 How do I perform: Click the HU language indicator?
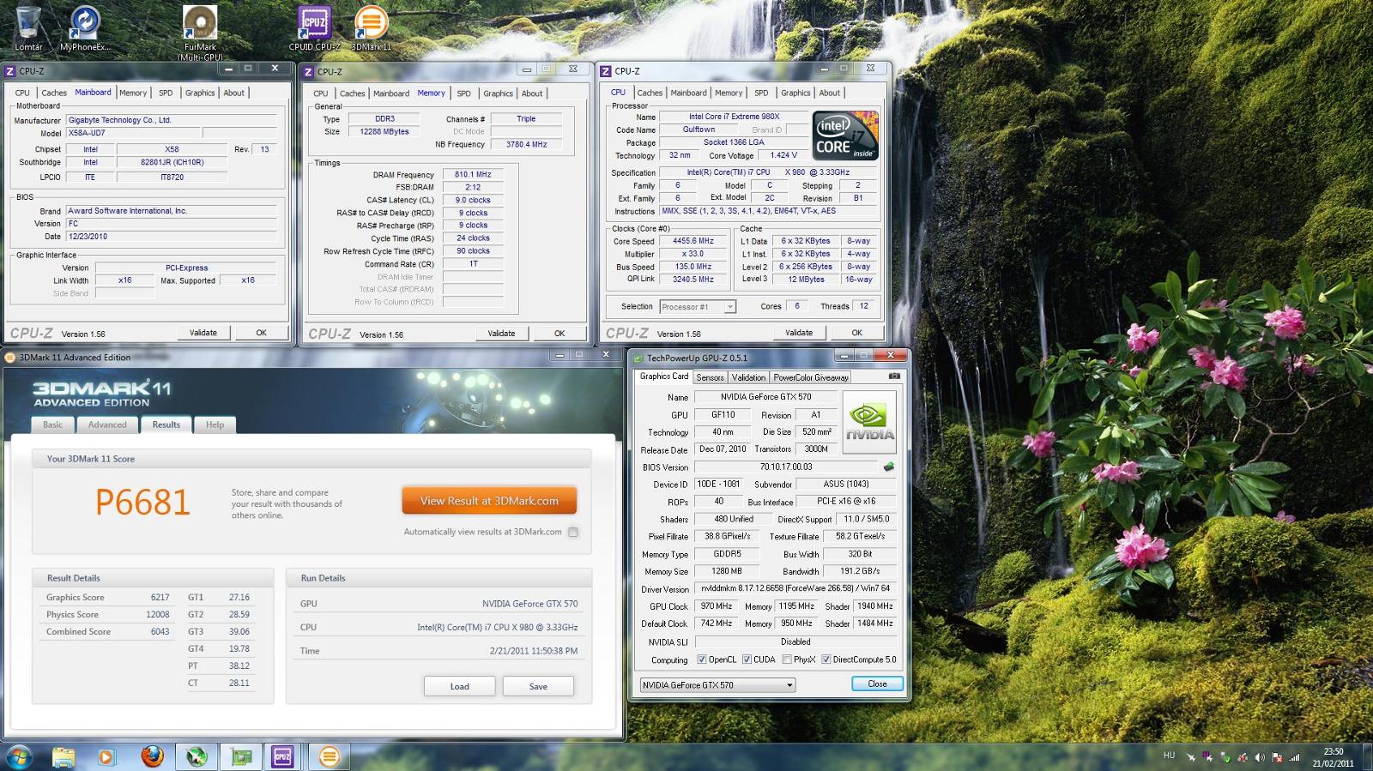point(1169,756)
